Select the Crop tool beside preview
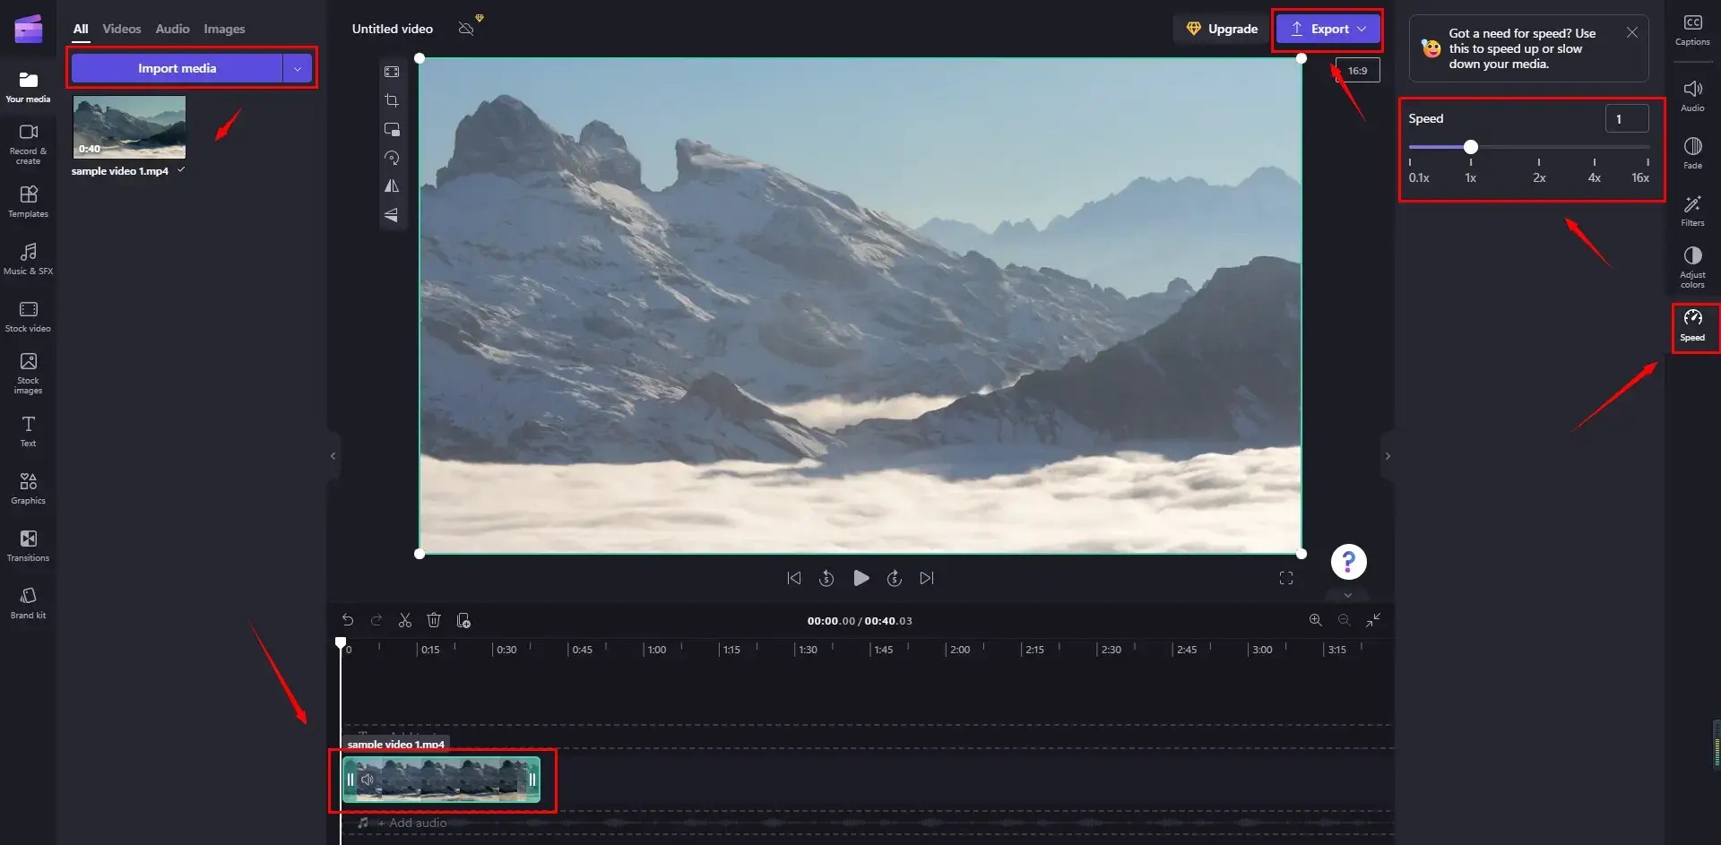 392,100
